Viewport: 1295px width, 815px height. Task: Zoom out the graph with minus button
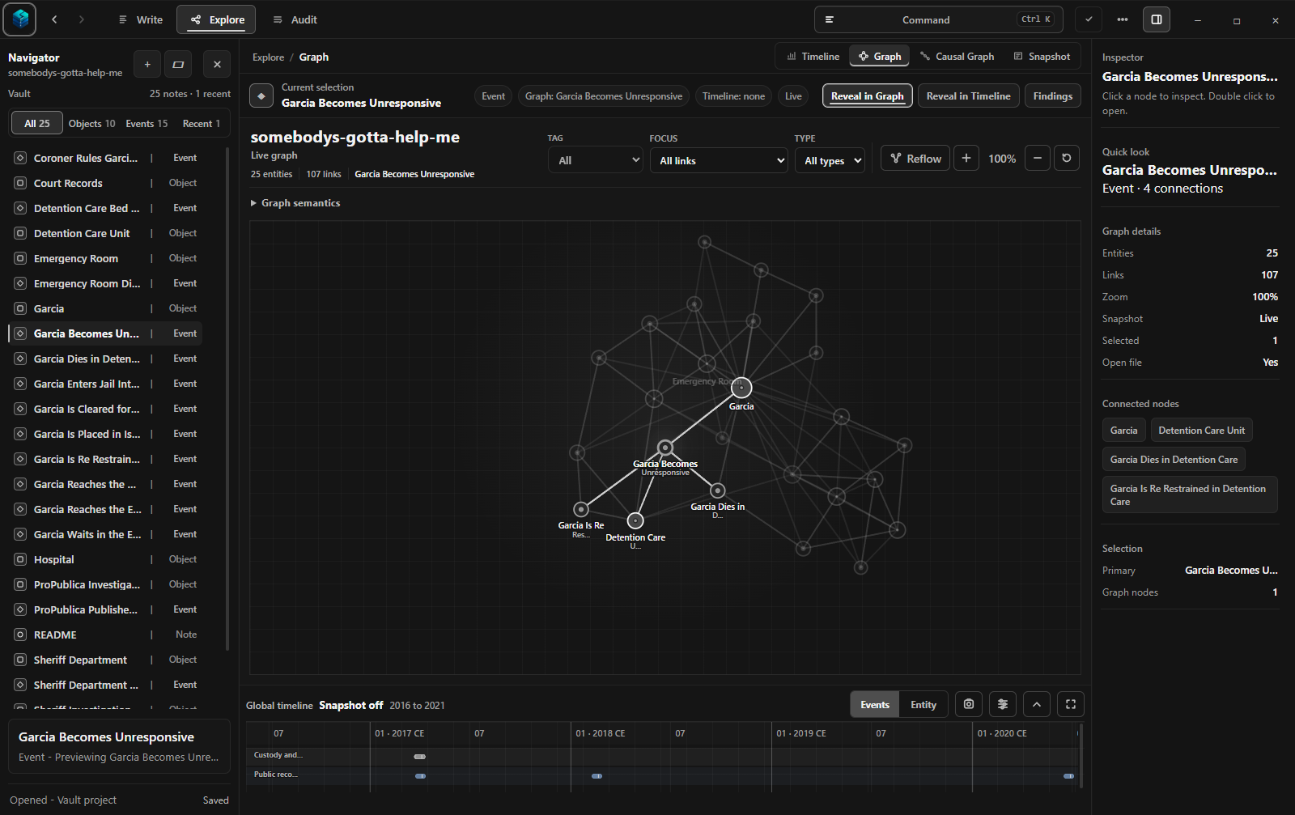1038,159
